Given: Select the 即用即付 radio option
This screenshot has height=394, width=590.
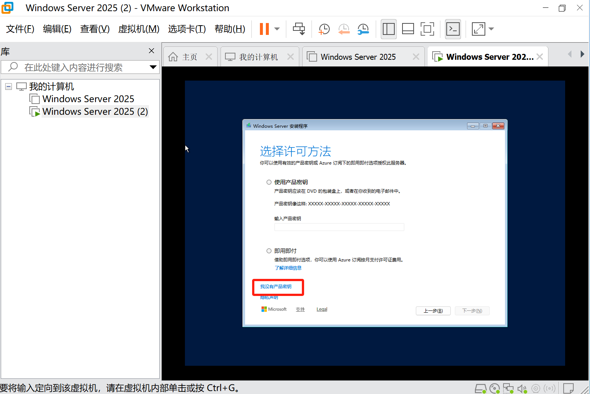Looking at the screenshot, I should 269,251.
